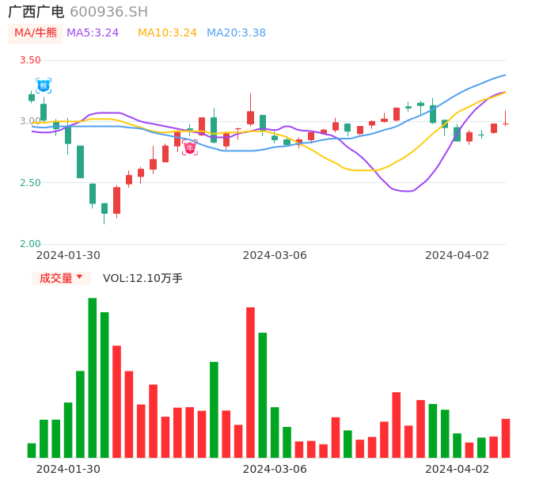The width and height of the screenshot is (543, 480).
Task: Click the 2024-01-30 date on price axis
Action: 68,255
